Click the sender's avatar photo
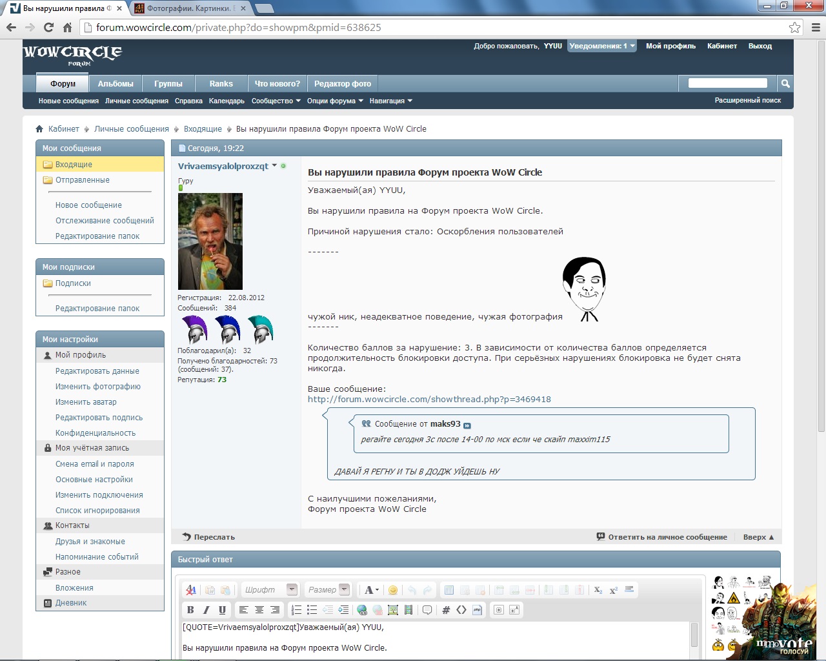826x661 pixels. click(x=210, y=241)
